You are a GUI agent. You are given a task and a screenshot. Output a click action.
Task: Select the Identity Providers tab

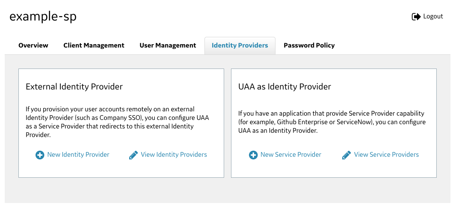(x=240, y=45)
